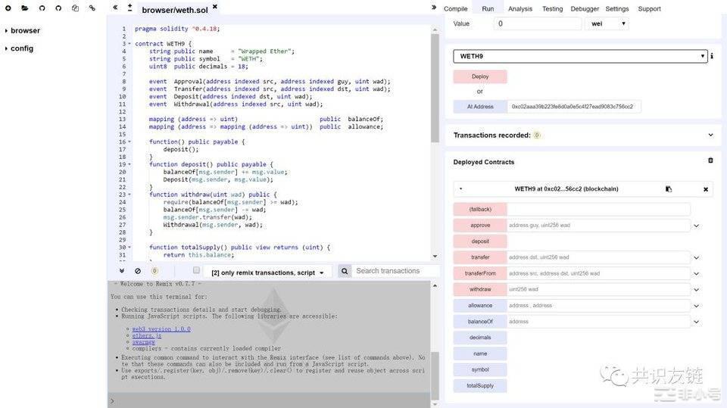This screenshot has width=727, height=408.
Task: Open the ethers.js link in terminal
Action: tap(146, 335)
